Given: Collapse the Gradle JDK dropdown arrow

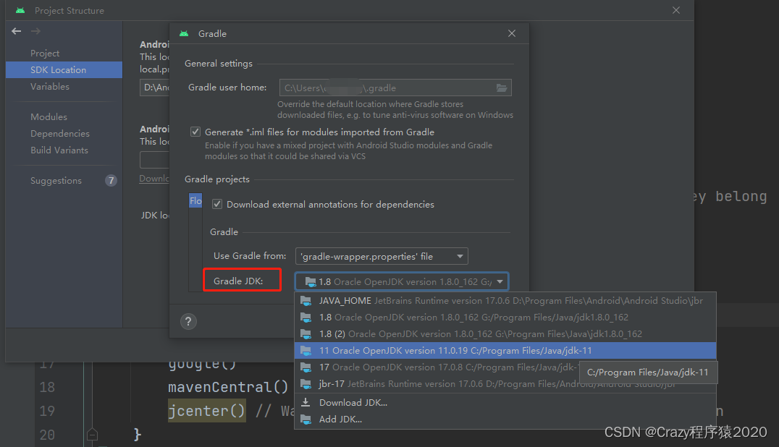Looking at the screenshot, I should tap(500, 282).
